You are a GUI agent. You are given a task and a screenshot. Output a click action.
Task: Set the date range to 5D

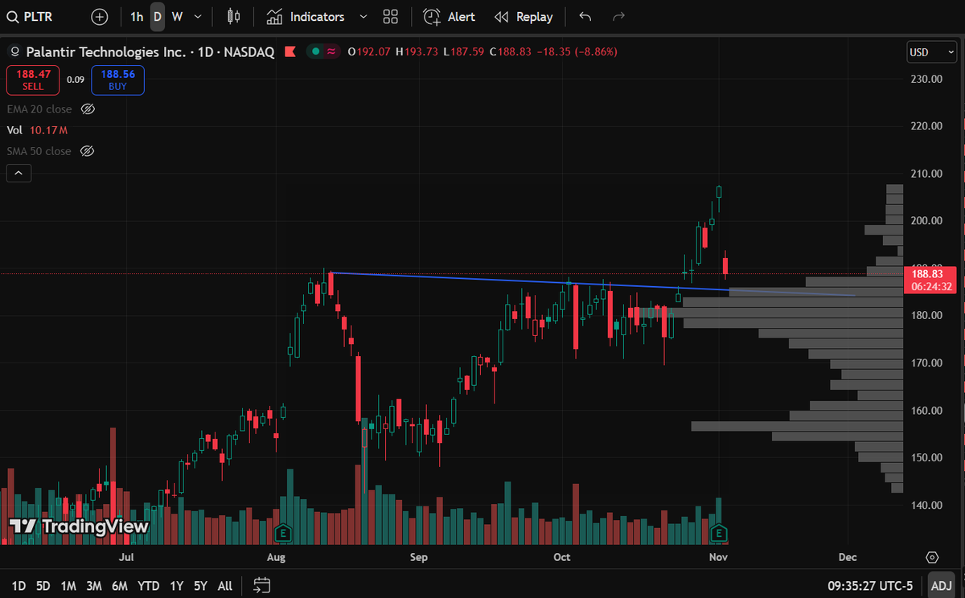pyautogui.click(x=43, y=586)
